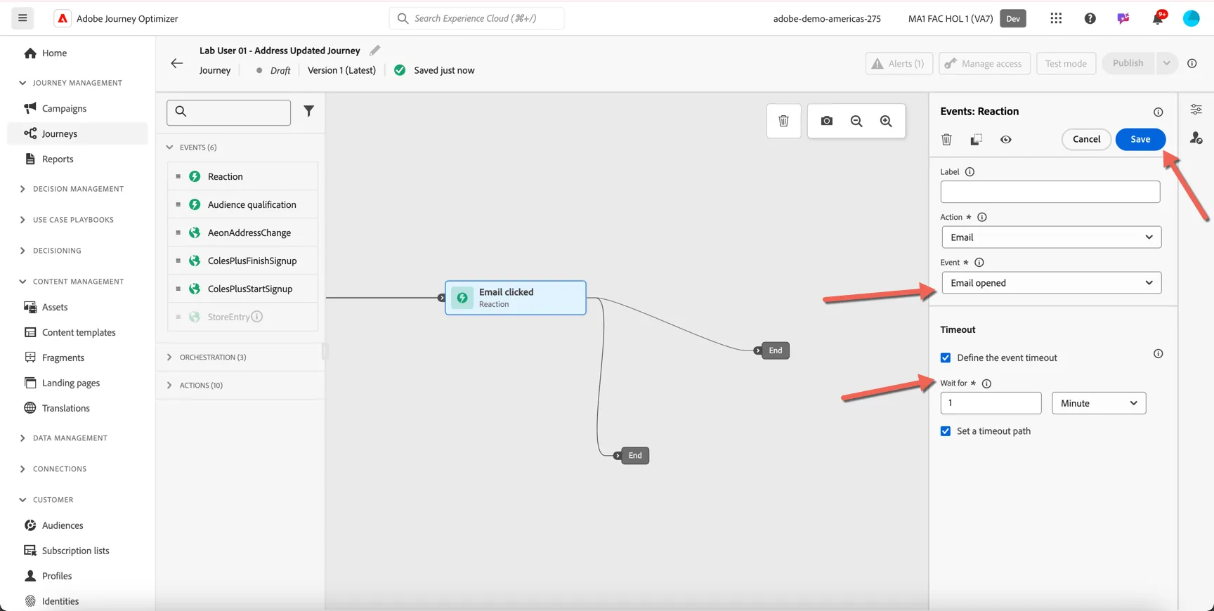Go to Content templates
The width and height of the screenshot is (1214, 611).
coord(78,332)
